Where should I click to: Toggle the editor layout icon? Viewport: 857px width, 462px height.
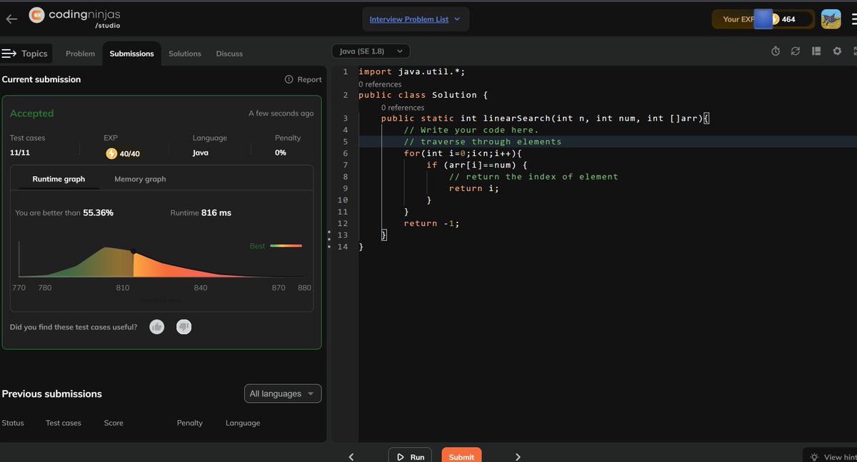tap(816, 51)
